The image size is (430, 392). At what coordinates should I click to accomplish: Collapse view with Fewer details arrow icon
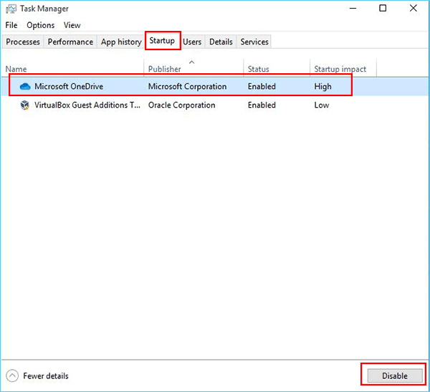(x=12, y=375)
